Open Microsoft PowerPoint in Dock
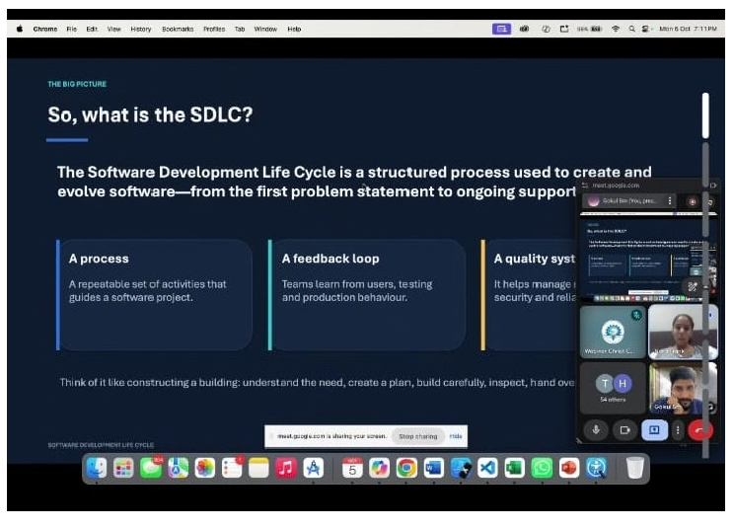Viewport: 734px width, 528px height. pos(569,468)
